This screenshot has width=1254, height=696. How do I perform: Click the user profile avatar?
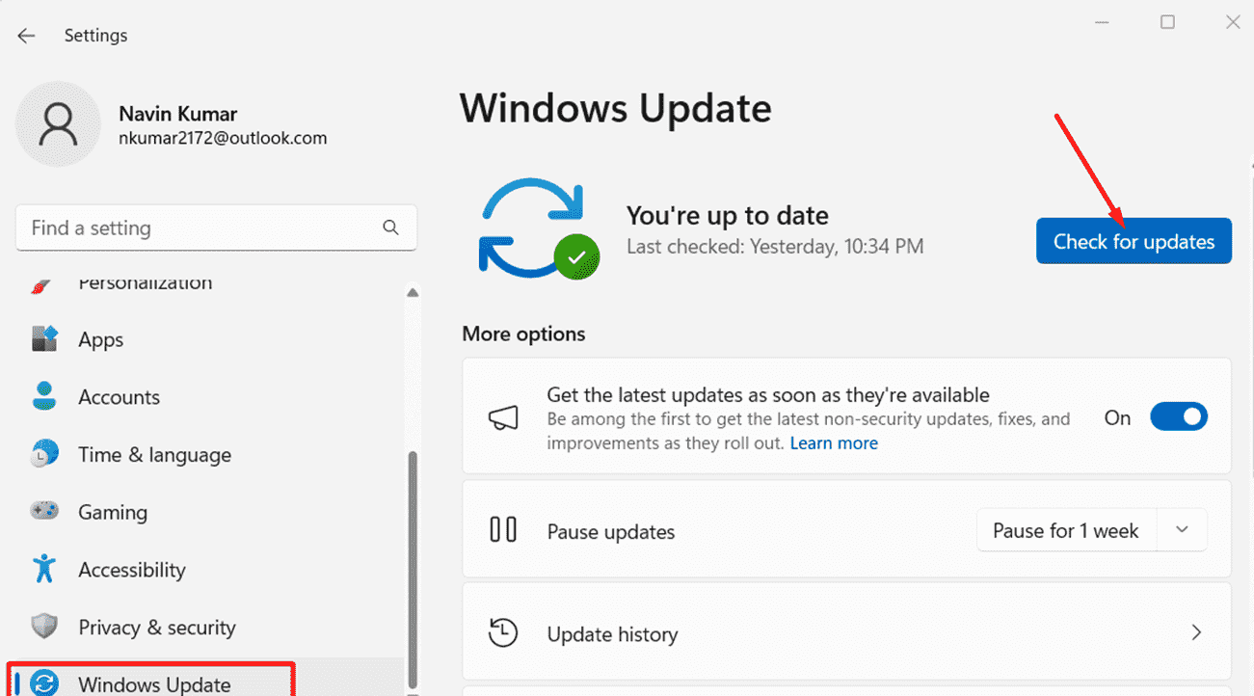click(59, 123)
